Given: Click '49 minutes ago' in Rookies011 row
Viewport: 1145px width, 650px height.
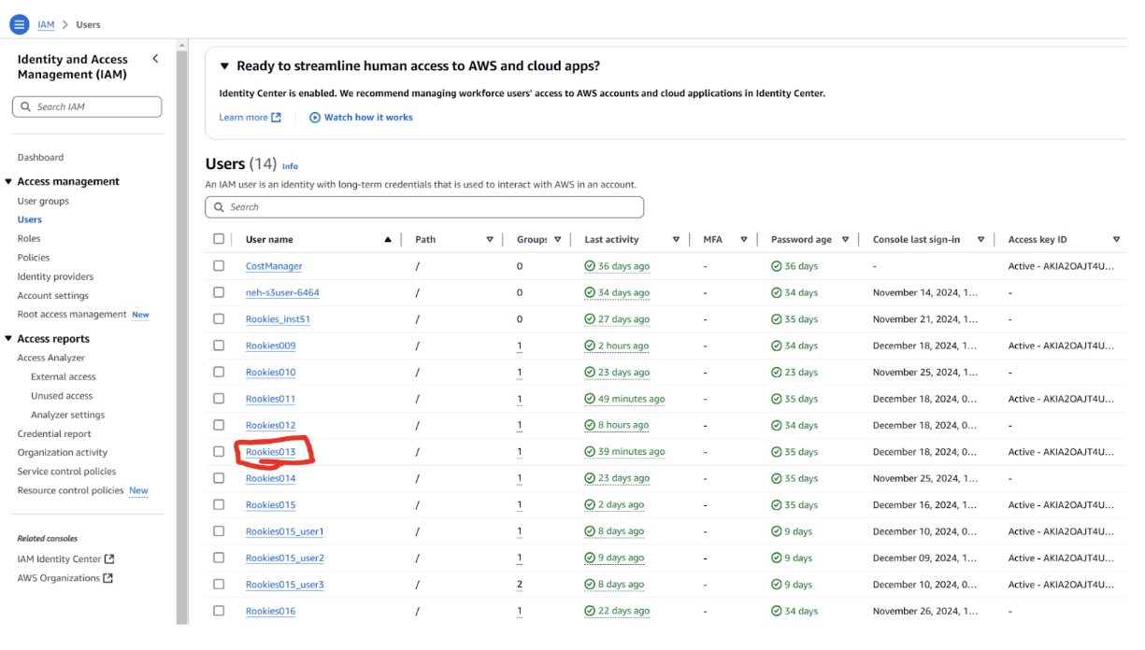Looking at the screenshot, I should coord(631,399).
